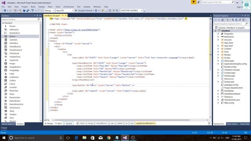Click in the Search Toolbox field
Screen dimensions: 251x141
coord(19,19)
